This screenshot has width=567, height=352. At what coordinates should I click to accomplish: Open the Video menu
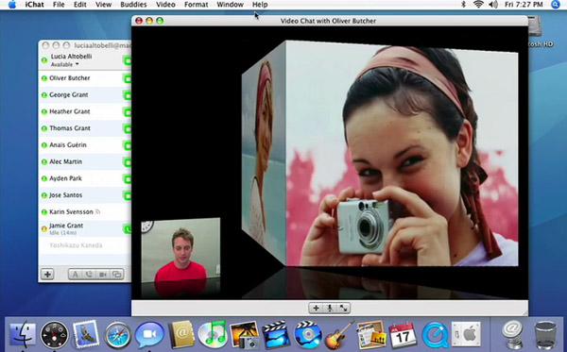165,5
